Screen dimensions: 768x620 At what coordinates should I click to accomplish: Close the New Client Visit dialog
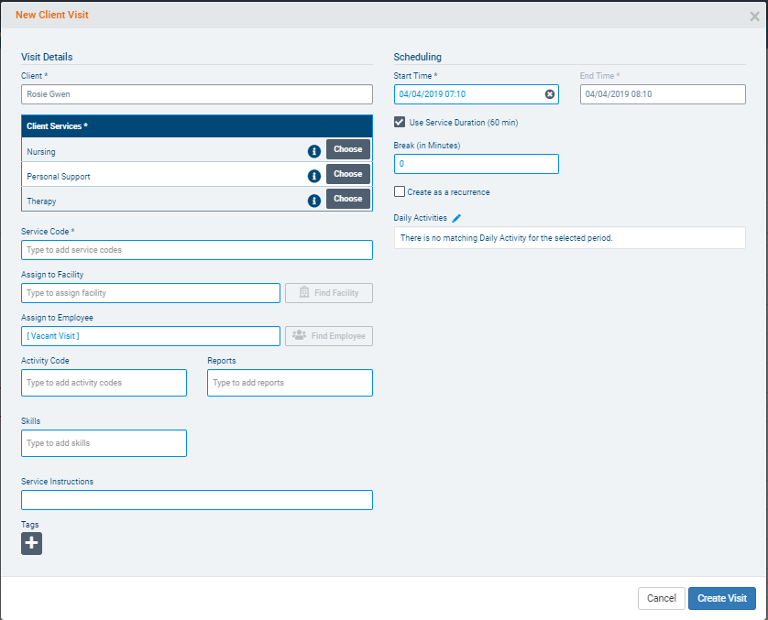753,16
